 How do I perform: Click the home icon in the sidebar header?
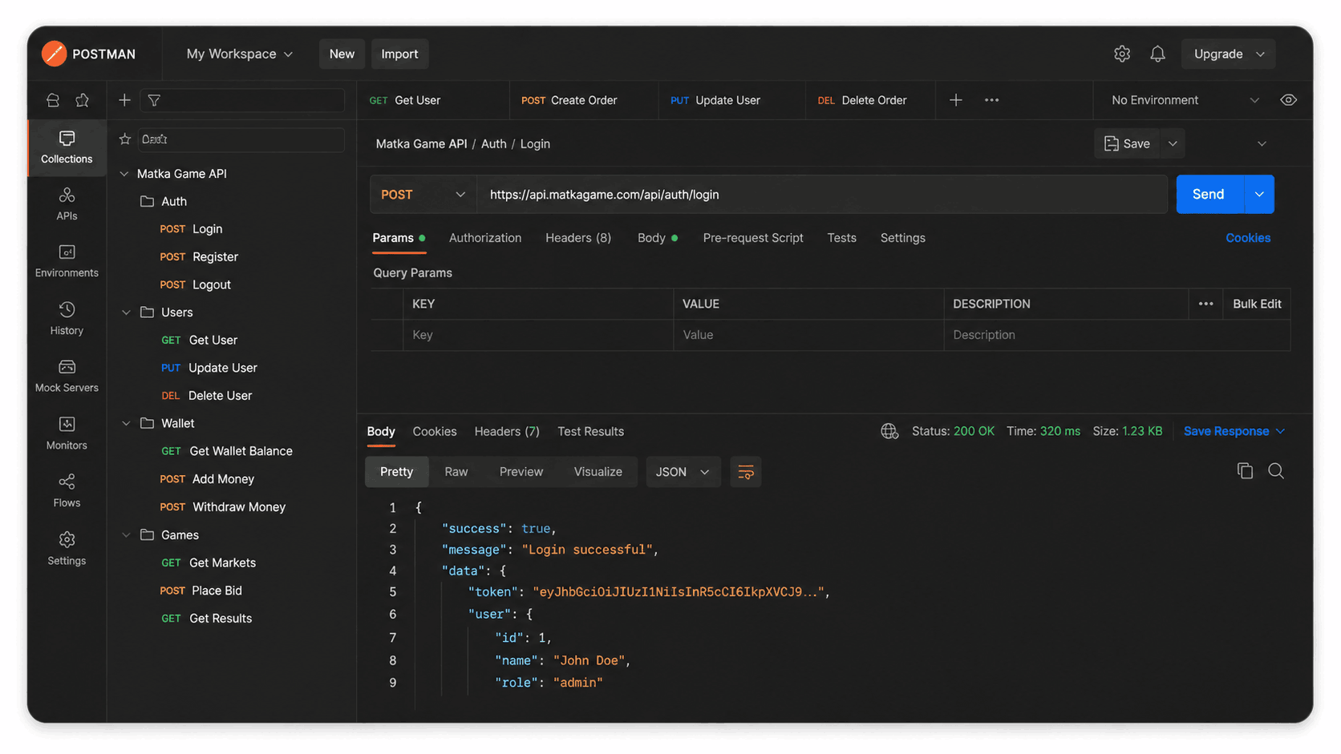pyautogui.click(x=53, y=100)
